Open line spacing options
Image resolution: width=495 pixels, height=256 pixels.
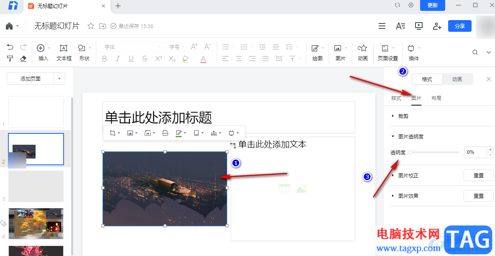(289, 47)
